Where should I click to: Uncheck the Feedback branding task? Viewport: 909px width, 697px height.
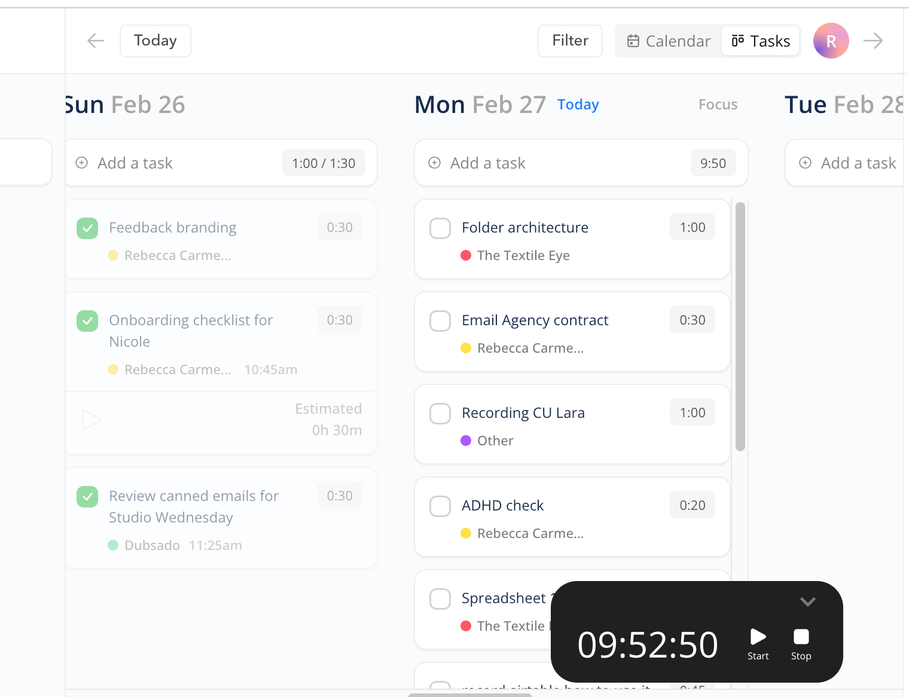tap(87, 228)
